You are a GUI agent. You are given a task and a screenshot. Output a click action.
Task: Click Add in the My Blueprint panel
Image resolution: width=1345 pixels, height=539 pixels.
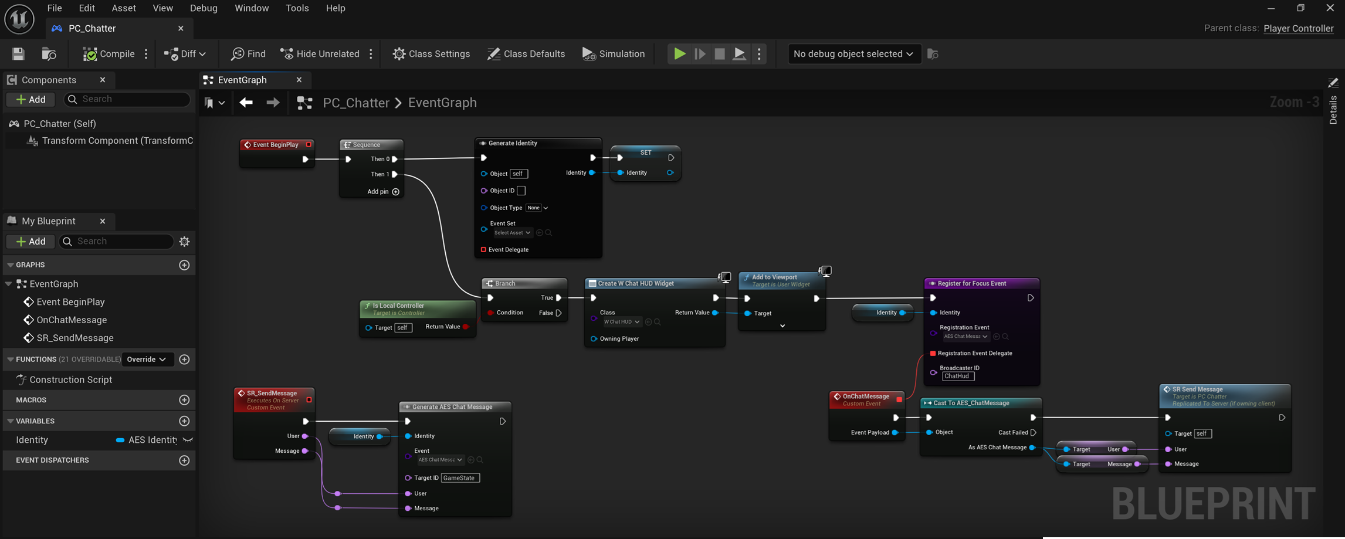[x=30, y=241]
